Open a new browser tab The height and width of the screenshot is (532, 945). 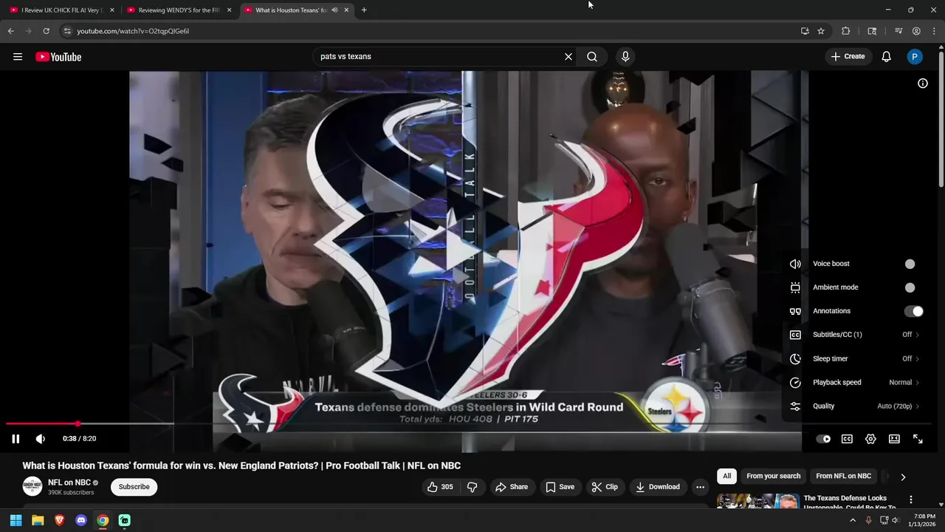pyautogui.click(x=364, y=10)
